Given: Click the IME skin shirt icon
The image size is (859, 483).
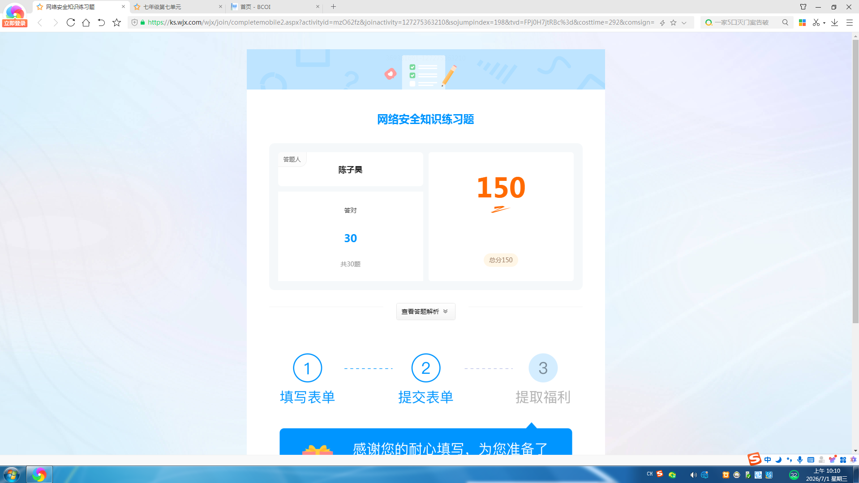Looking at the screenshot, I should 833,460.
